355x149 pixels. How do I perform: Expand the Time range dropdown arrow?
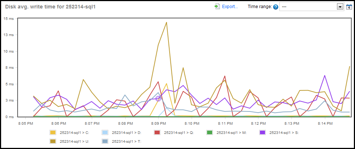click(340, 7)
